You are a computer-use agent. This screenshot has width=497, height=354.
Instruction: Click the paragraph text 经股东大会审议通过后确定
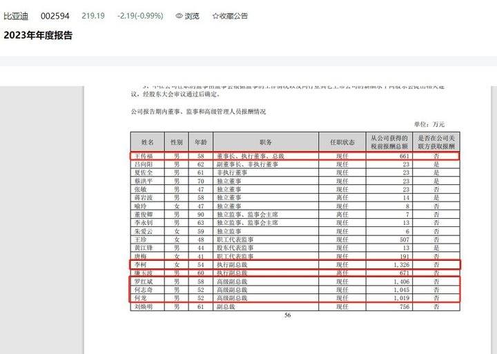[x=181, y=94]
